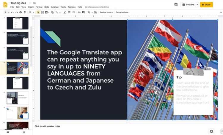The height and width of the screenshot is (135, 223).
Task: Click the yellow Share button
Action: pos(206,4)
